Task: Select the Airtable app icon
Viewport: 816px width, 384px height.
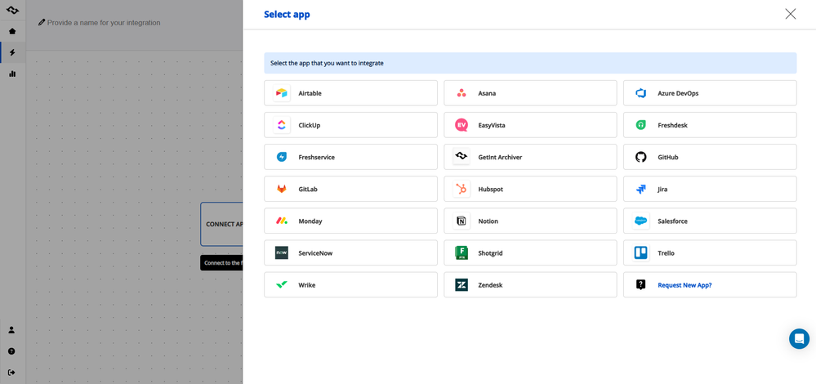Action: click(x=282, y=93)
